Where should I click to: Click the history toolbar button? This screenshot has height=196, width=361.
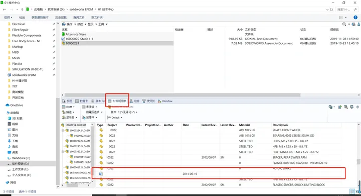coord(61,18)
